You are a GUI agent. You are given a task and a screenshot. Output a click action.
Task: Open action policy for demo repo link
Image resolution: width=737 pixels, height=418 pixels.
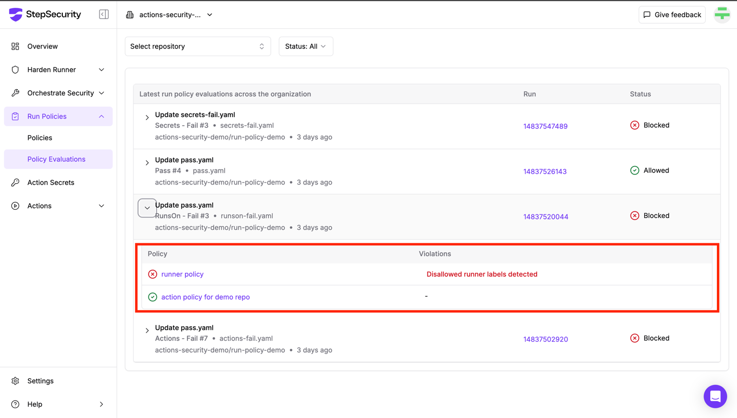pos(205,297)
